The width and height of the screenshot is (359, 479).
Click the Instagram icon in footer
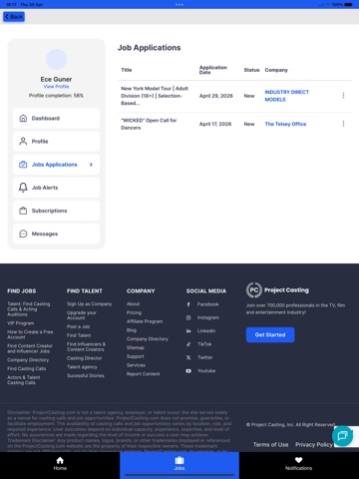[188, 317]
